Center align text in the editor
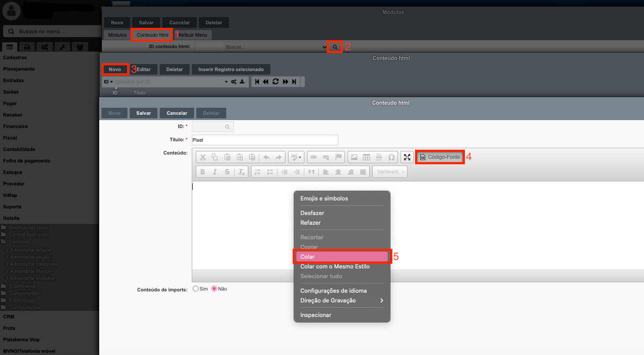644x355 pixels. [x=338, y=172]
